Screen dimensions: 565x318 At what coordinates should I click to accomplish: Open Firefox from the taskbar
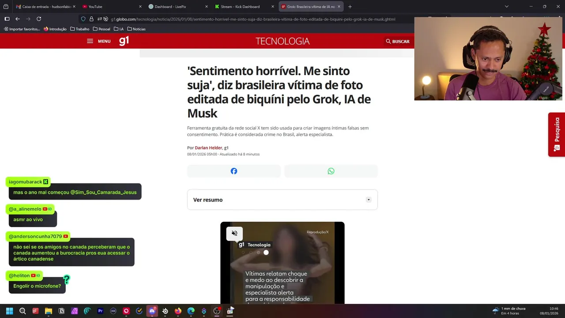click(178, 311)
